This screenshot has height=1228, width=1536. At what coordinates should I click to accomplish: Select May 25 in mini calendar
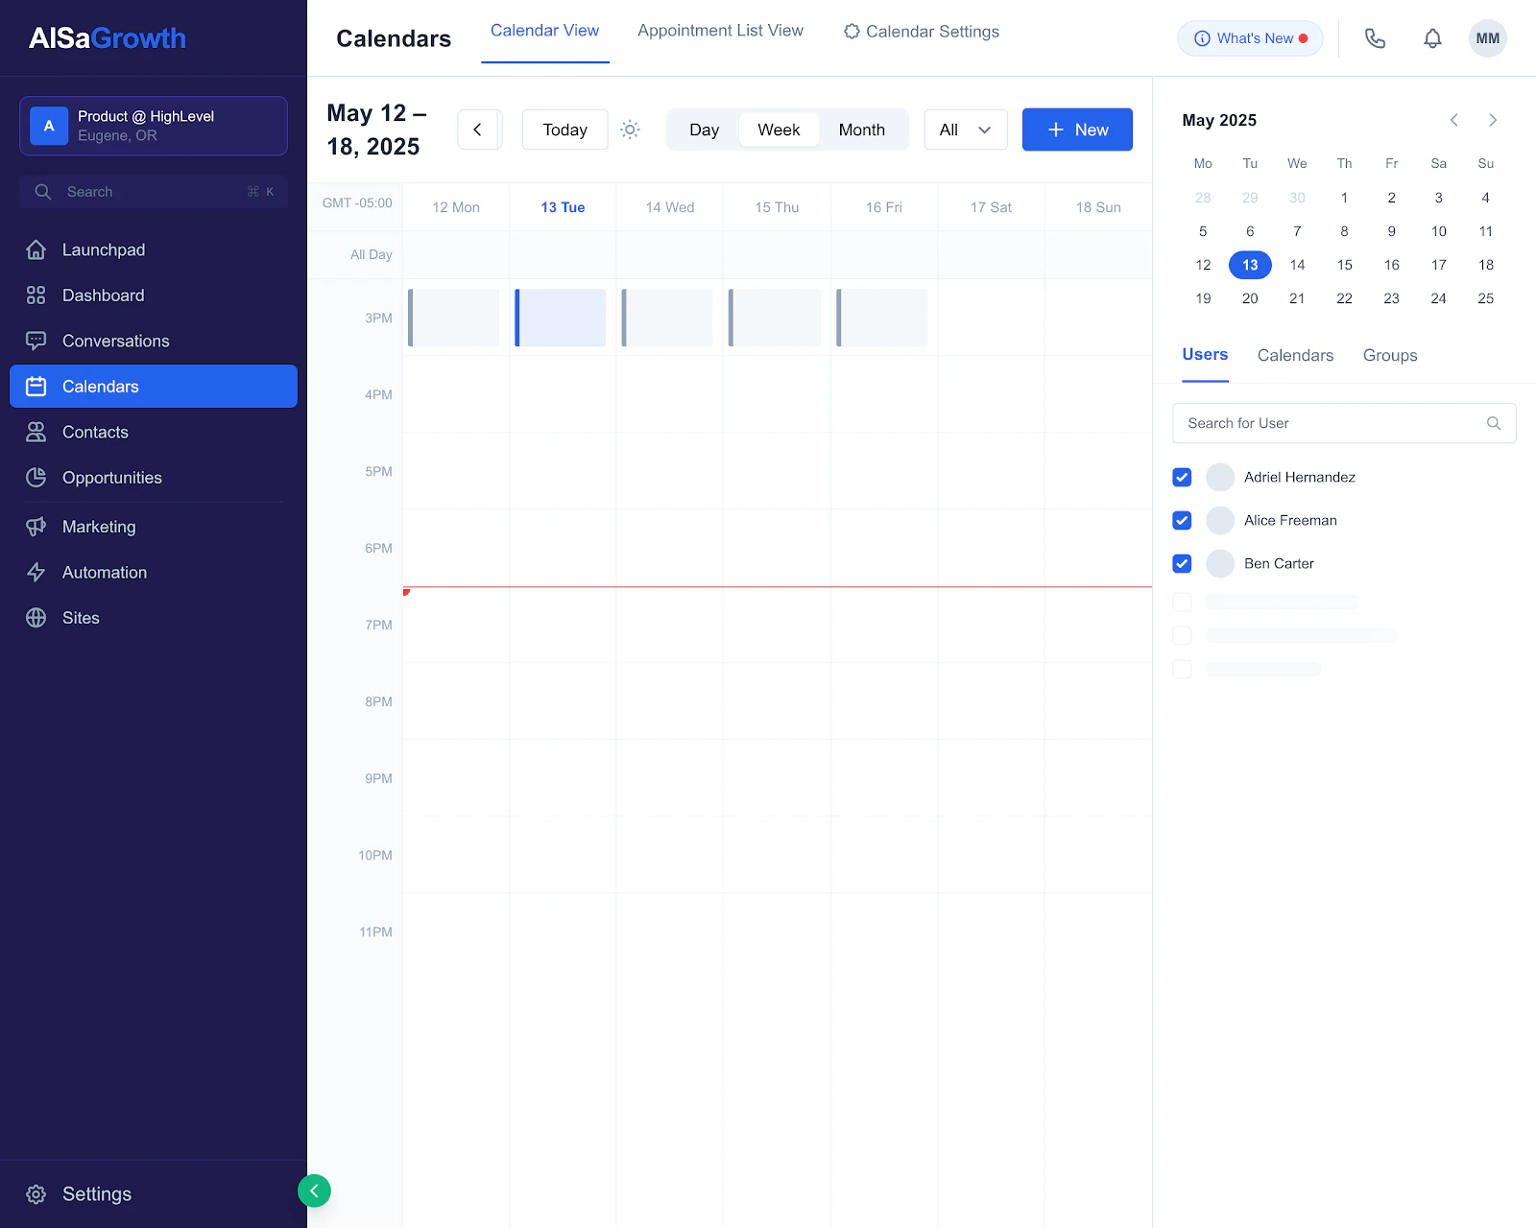(x=1485, y=298)
